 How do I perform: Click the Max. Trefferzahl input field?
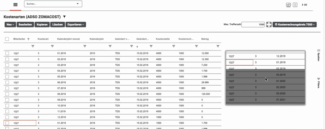(x=253, y=24)
